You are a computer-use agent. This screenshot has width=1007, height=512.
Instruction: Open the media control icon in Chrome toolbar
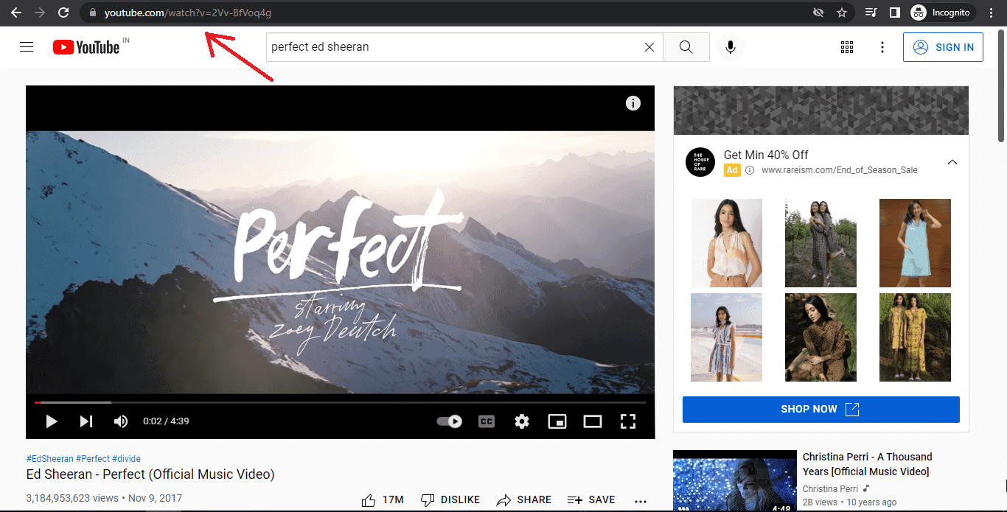(871, 13)
